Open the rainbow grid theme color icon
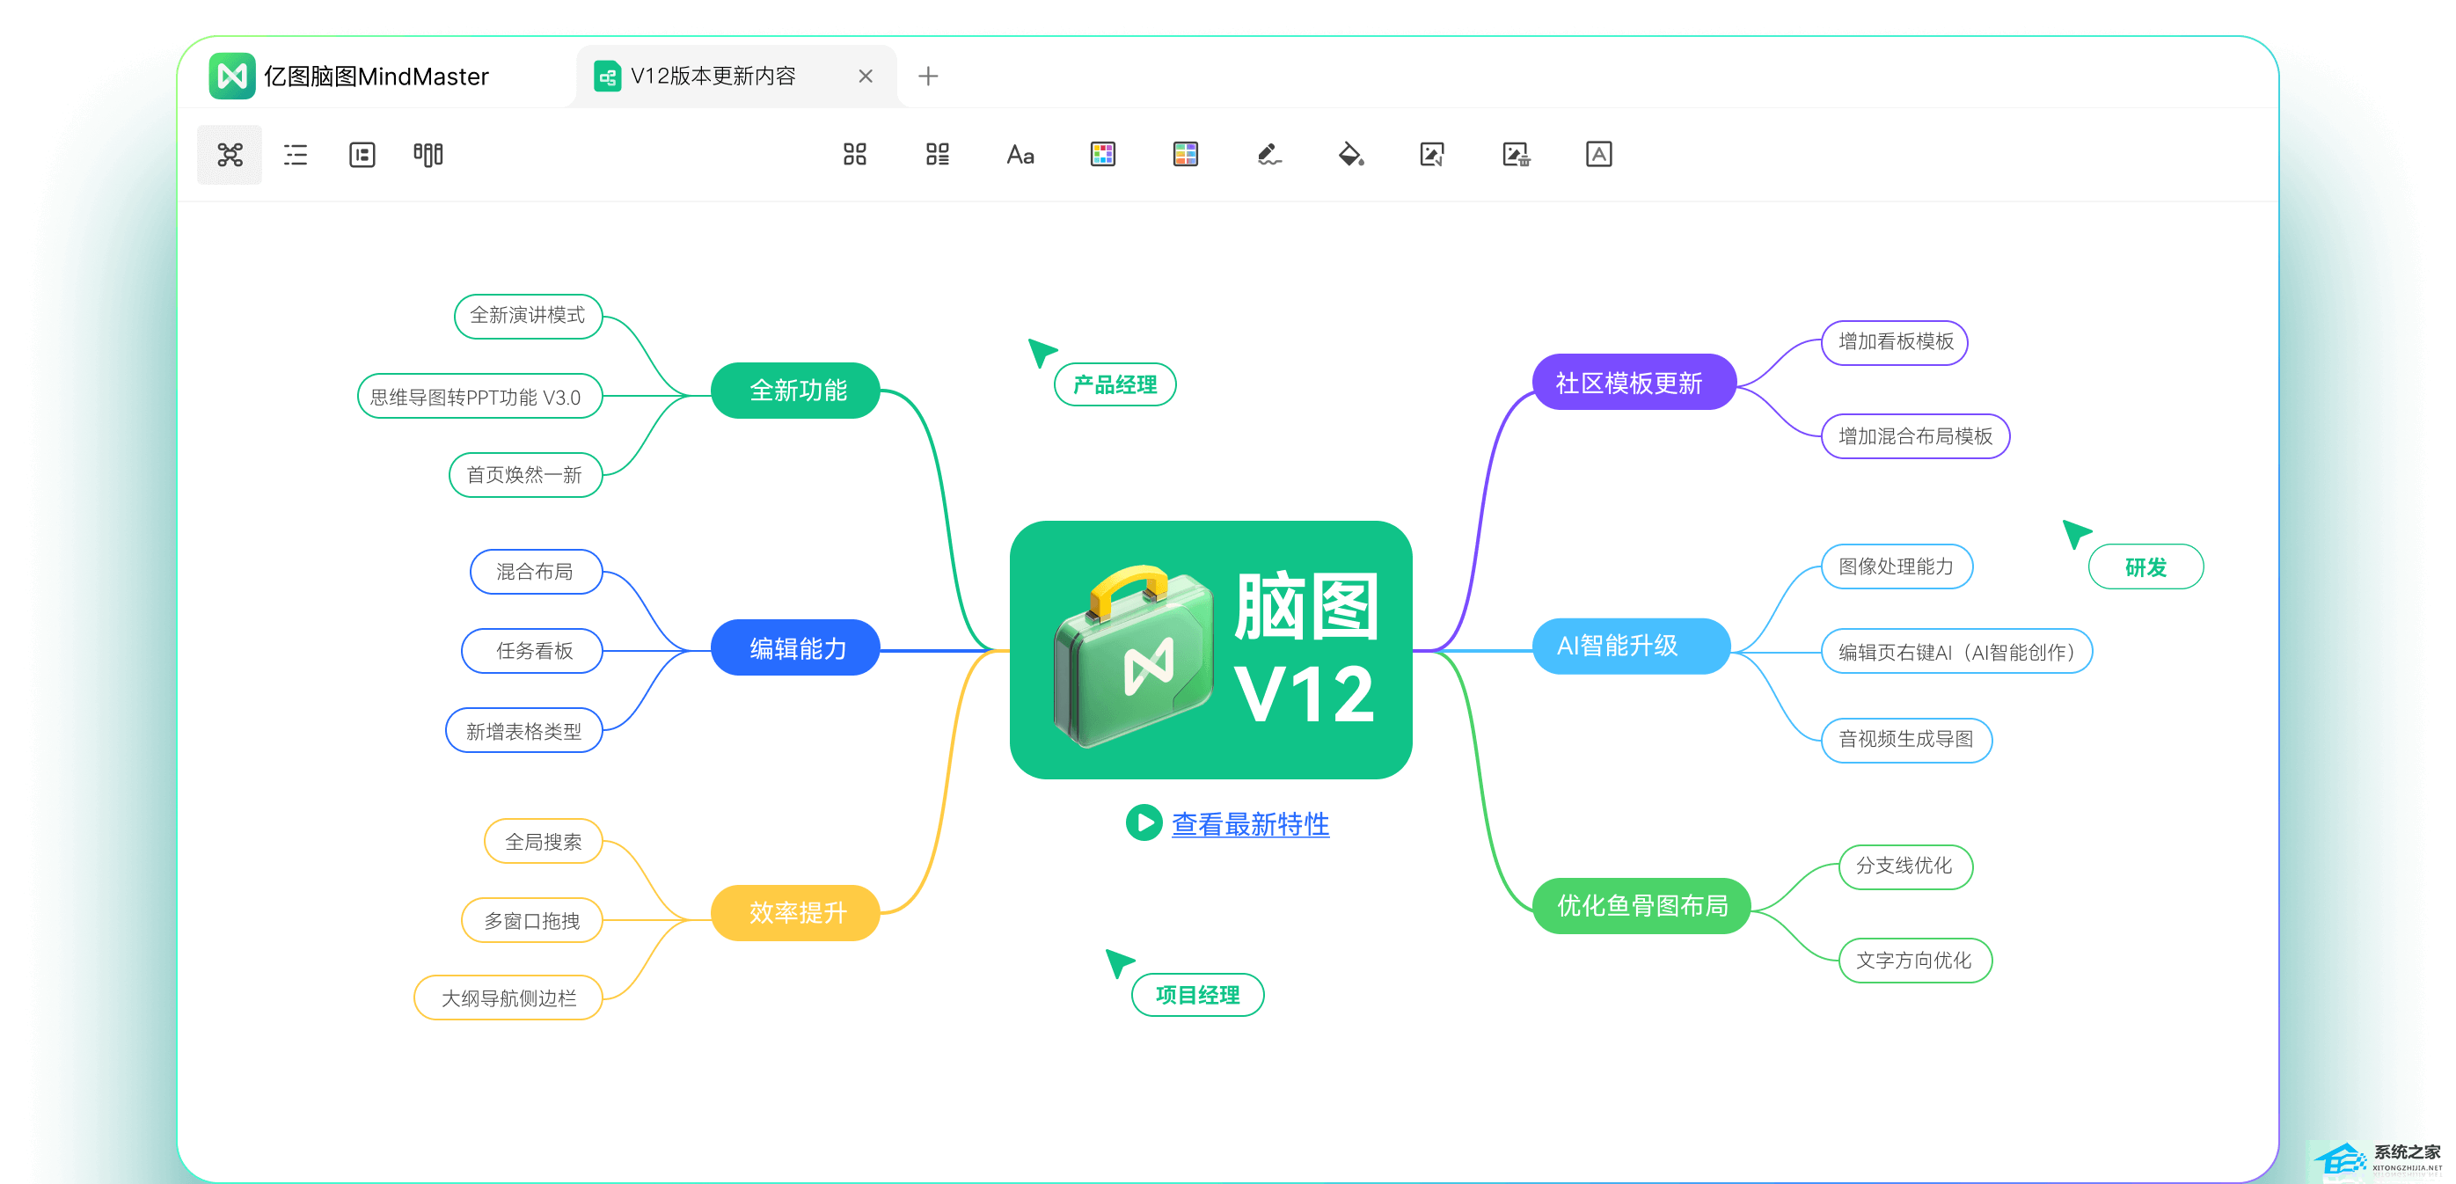Viewport: 2456px width, 1184px height. tap(1103, 155)
